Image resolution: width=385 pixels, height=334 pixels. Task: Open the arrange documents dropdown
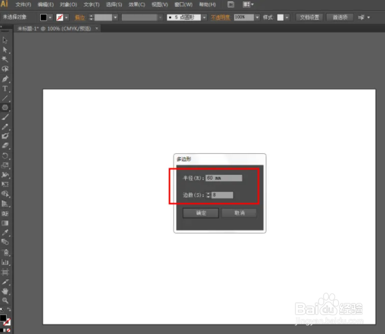[x=248, y=5]
